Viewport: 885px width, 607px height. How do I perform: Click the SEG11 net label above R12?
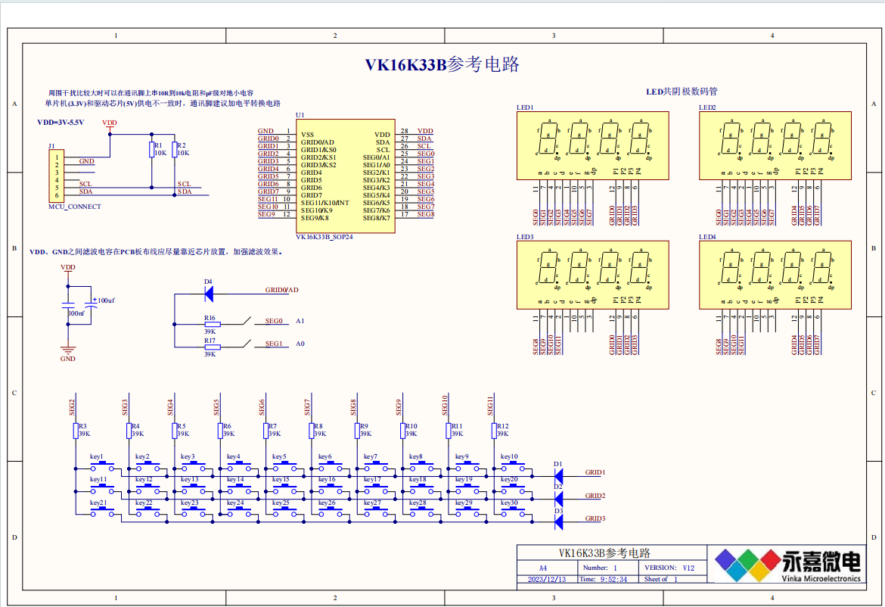tap(490, 406)
